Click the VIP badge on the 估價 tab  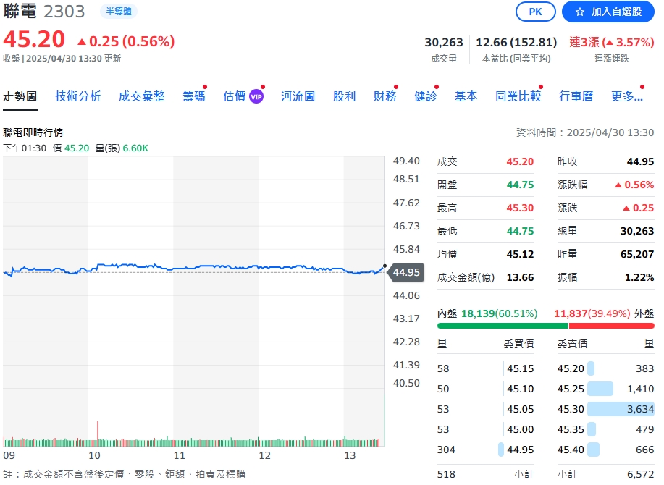258,95
